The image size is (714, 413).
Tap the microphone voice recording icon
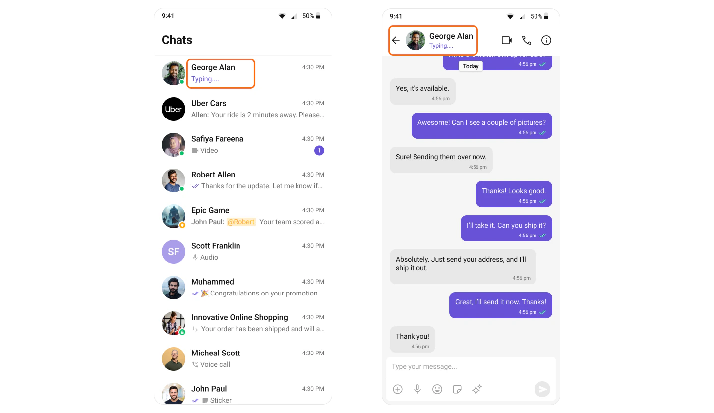(x=417, y=389)
